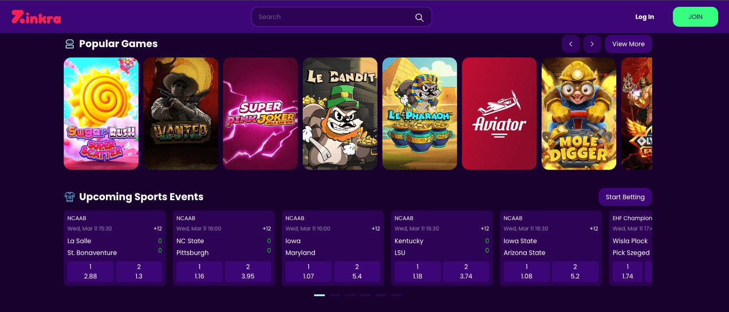Screen dimensions: 729x312
Task: Bet on La Salle at odds 2.88
Action: coord(90,272)
